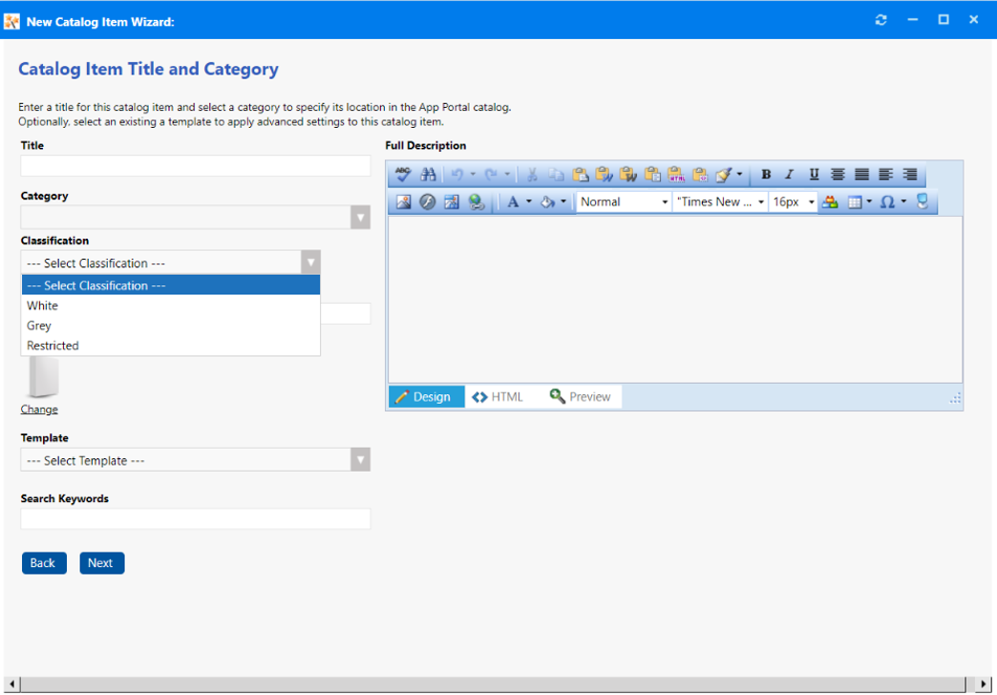The height and width of the screenshot is (695, 997).
Task: Open the background color paint bucket
Action: (548, 202)
